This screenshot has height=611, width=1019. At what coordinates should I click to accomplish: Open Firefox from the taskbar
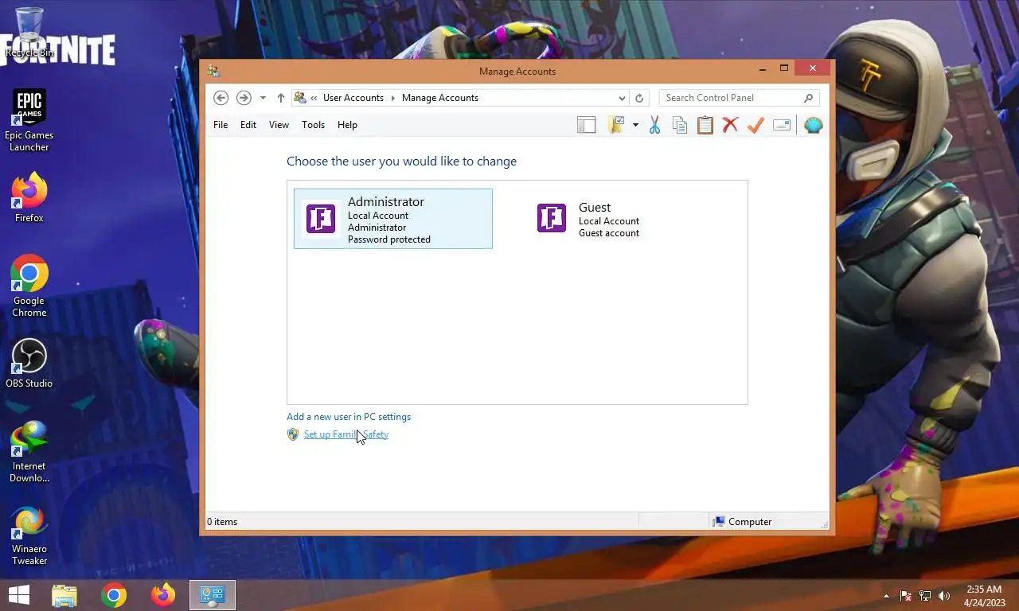point(163,595)
